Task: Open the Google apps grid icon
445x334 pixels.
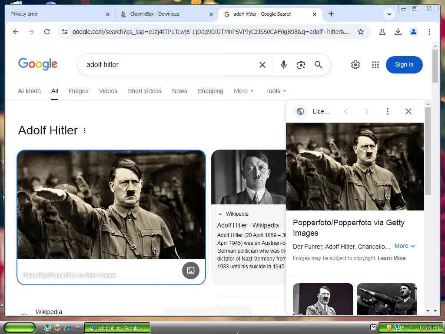Action: (x=375, y=65)
